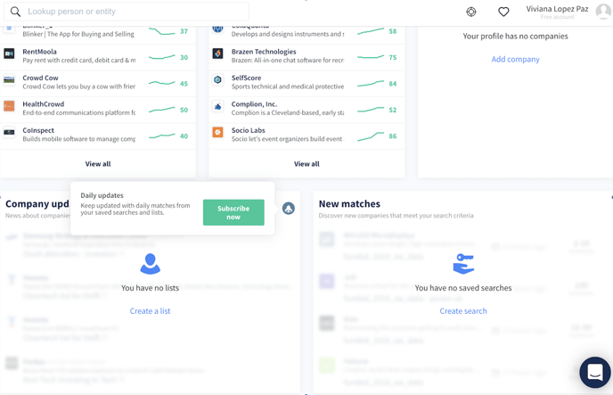The height and width of the screenshot is (395, 613).
Task: Open the ColdQuanta company logo
Action: pos(217,29)
